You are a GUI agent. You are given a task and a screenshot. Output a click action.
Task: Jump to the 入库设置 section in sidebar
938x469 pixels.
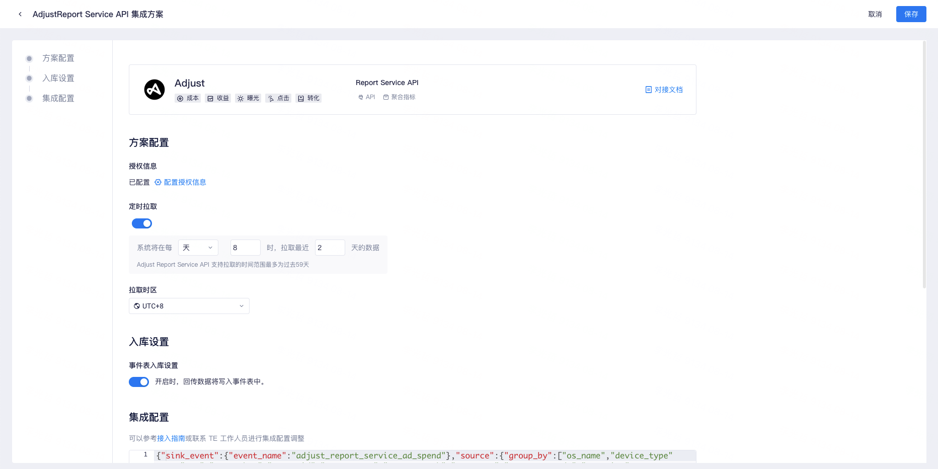click(x=59, y=78)
